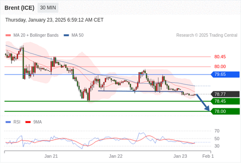Click the Jan 22 date axis label

115,156
